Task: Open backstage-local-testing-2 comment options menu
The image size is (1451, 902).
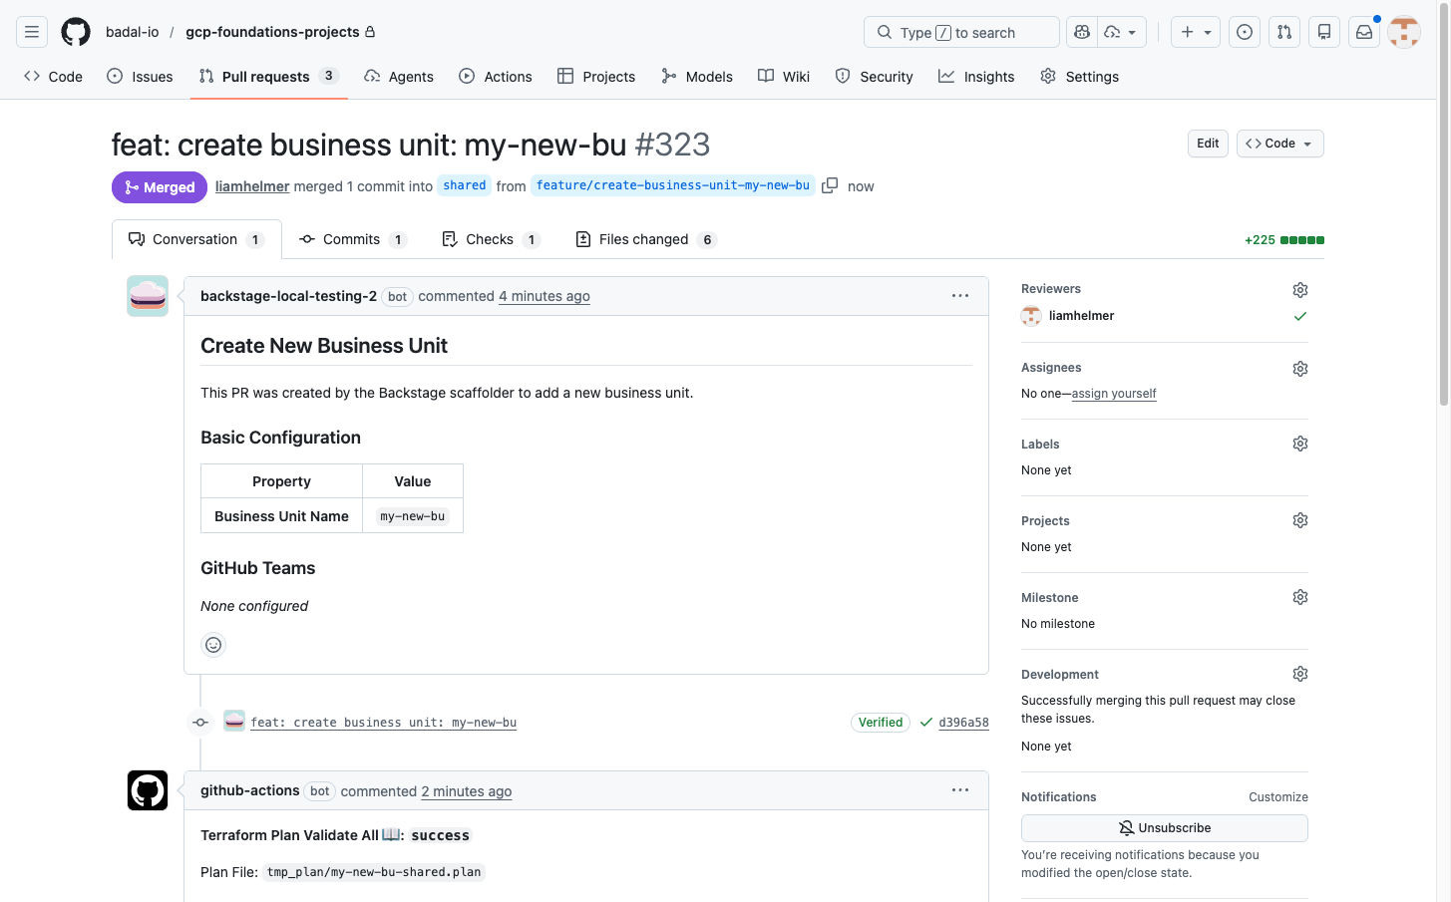Action: tap(960, 296)
